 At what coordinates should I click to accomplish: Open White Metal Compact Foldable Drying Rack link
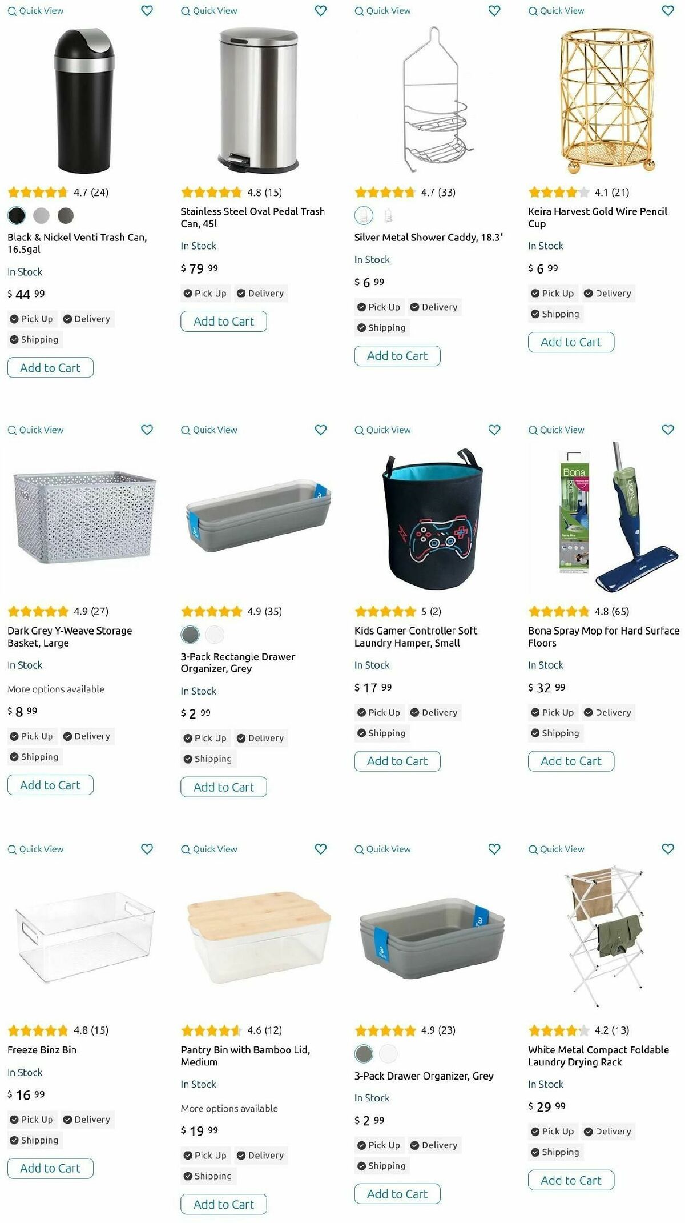598,1056
